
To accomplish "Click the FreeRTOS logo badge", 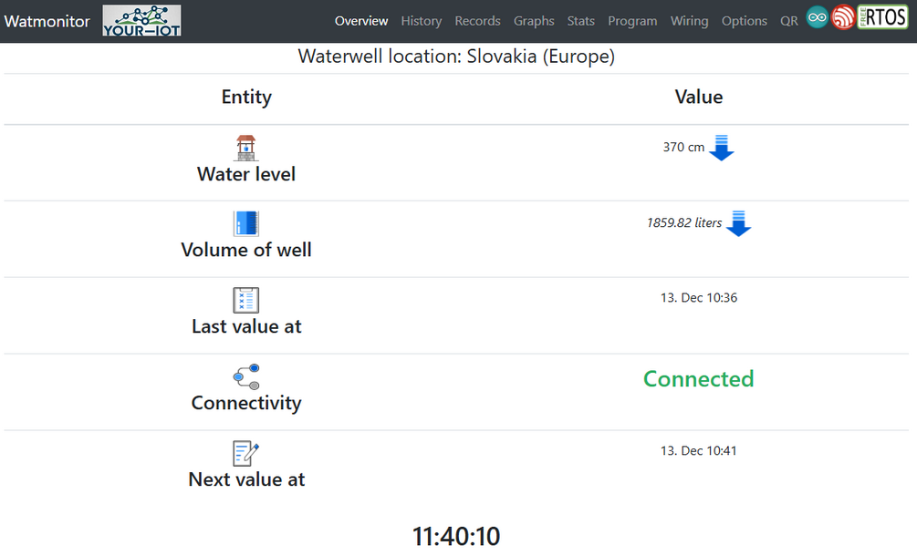I will tap(881, 16).
